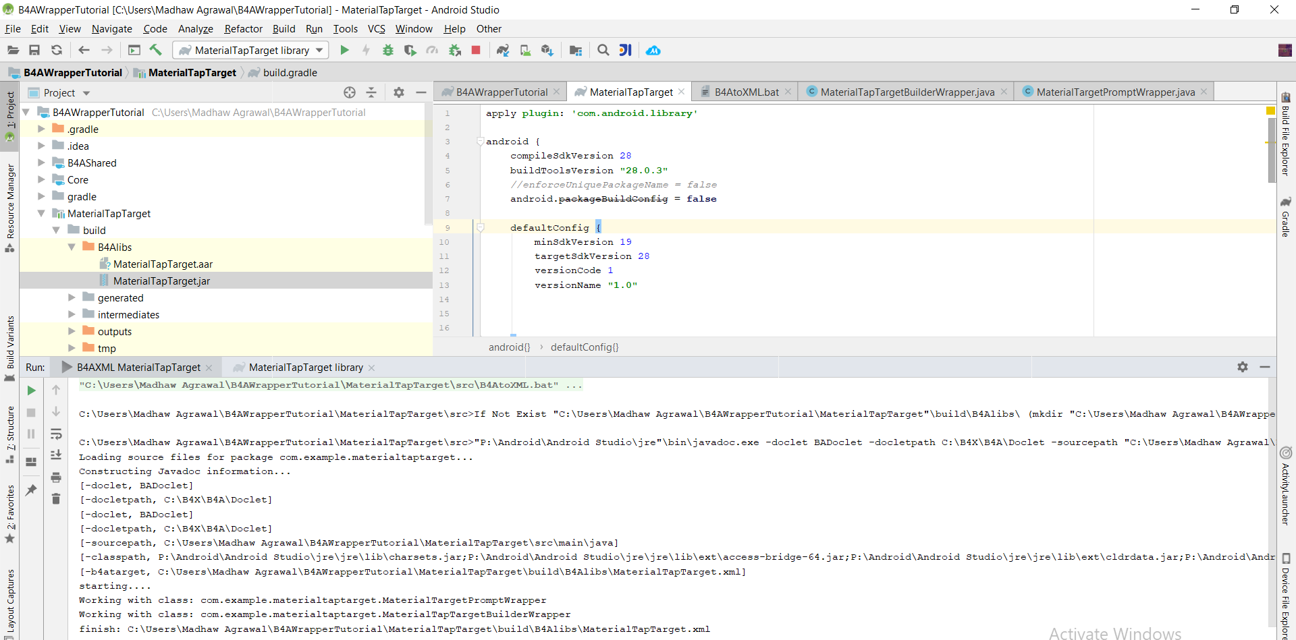This screenshot has width=1296, height=640.
Task: Click the blue cloud icon in toolbar
Action: 653,50
